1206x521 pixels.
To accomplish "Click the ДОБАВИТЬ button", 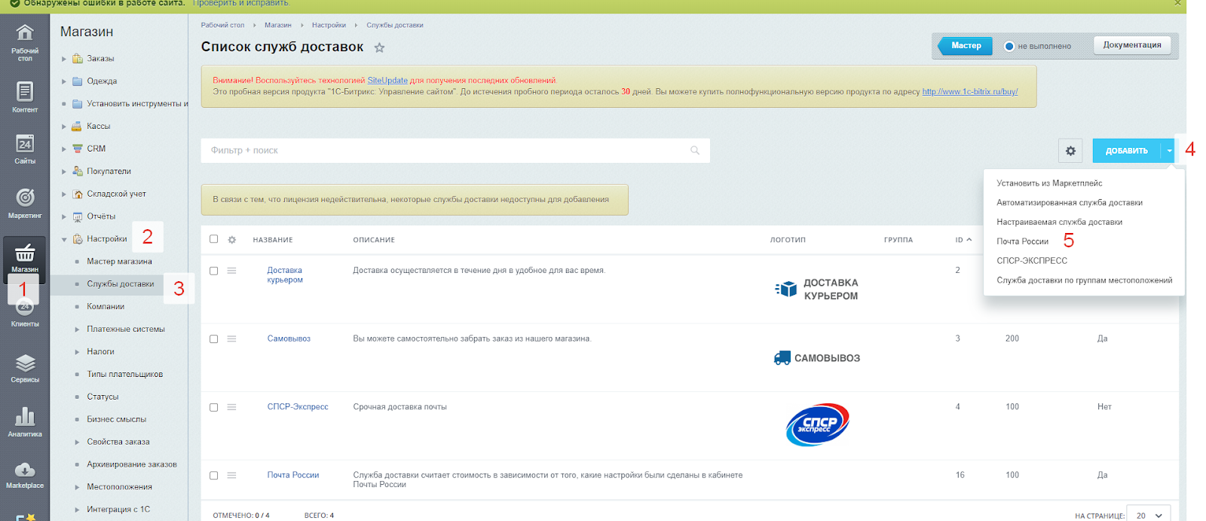I will [x=1126, y=151].
